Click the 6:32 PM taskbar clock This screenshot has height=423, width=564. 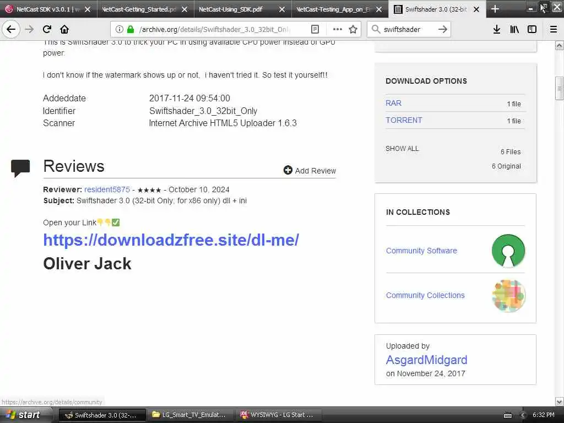(544, 415)
